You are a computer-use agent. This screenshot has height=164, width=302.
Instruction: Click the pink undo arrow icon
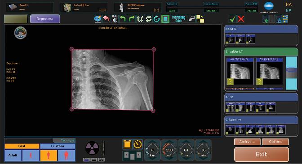tap(106, 19)
